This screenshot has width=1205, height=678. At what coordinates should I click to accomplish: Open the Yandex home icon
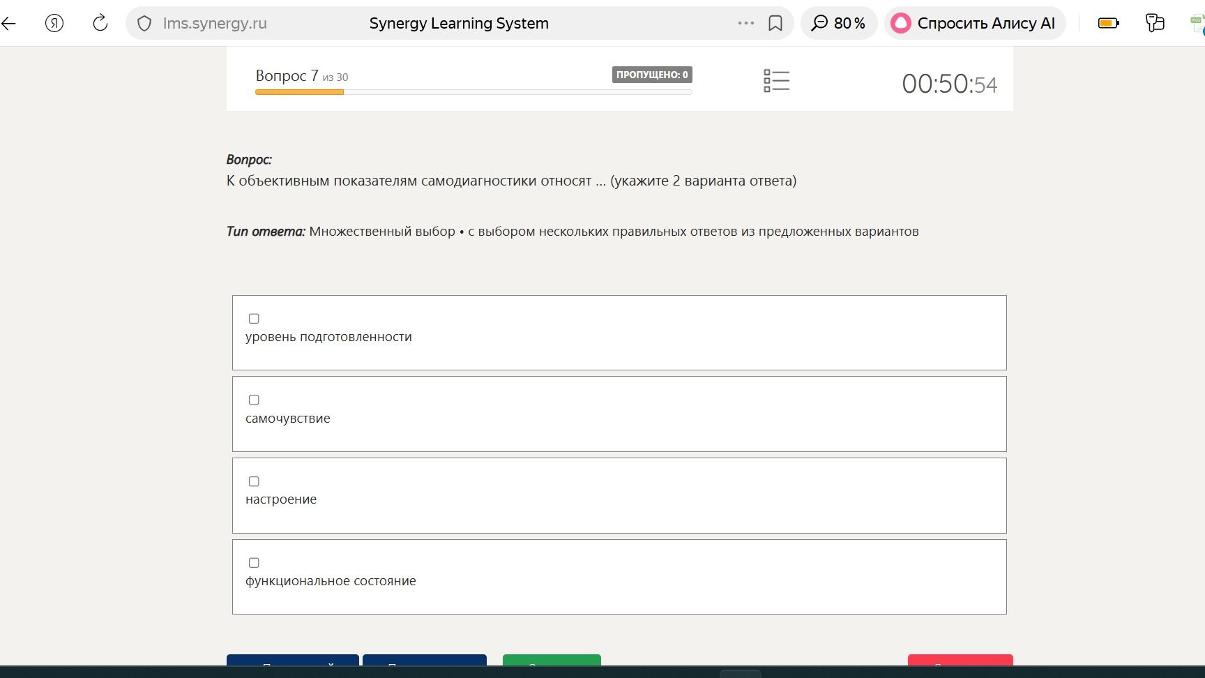54,23
